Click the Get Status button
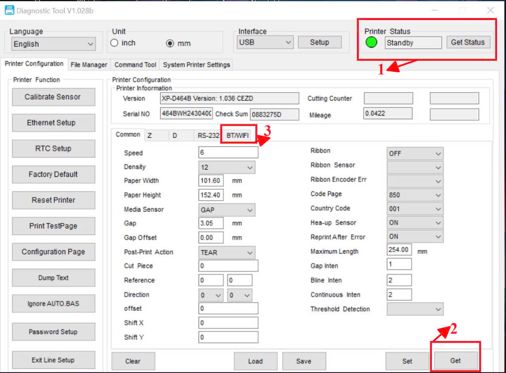The image size is (506, 373). pyautogui.click(x=468, y=42)
